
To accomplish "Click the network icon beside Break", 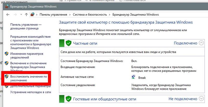I will tap(133, 77).
